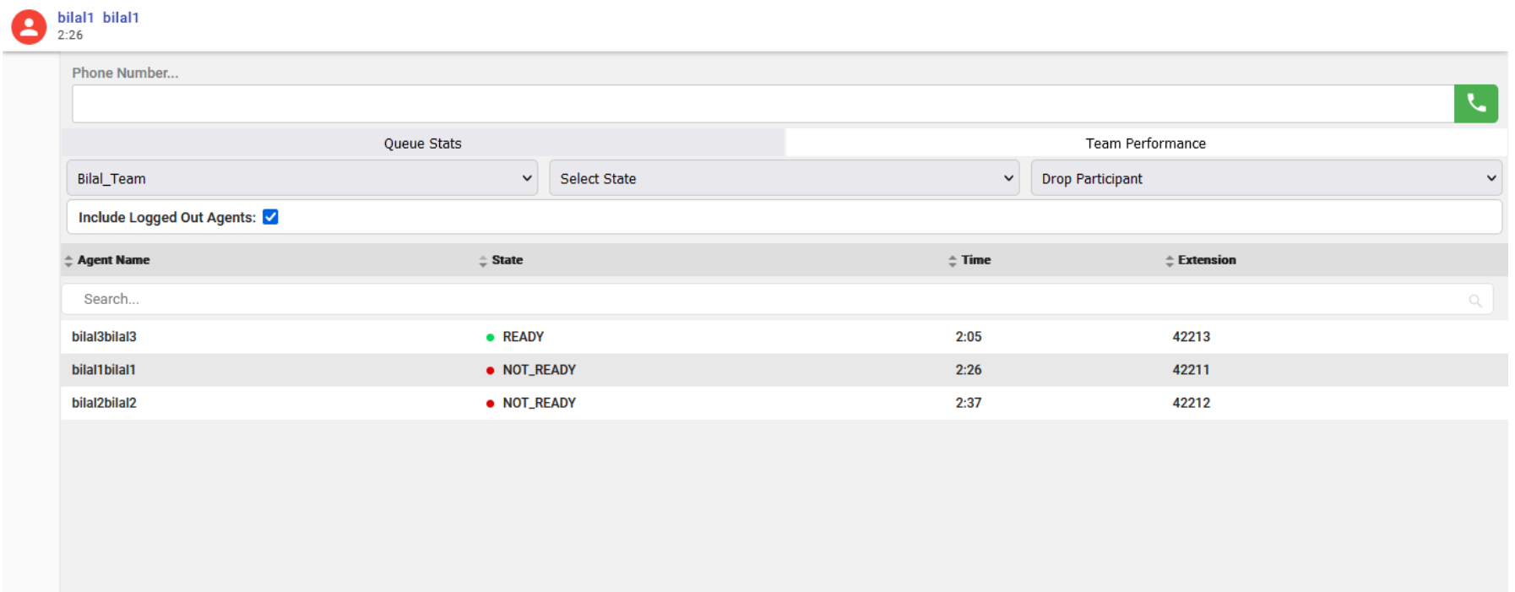The width and height of the screenshot is (1515, 592).
Task: Expand the Select State dropdown
Action: [x=785, y=178]
